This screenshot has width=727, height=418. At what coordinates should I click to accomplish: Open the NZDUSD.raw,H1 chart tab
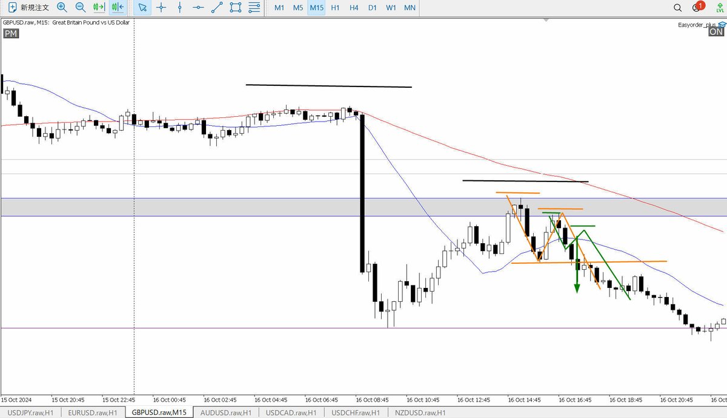pos(420,413)
